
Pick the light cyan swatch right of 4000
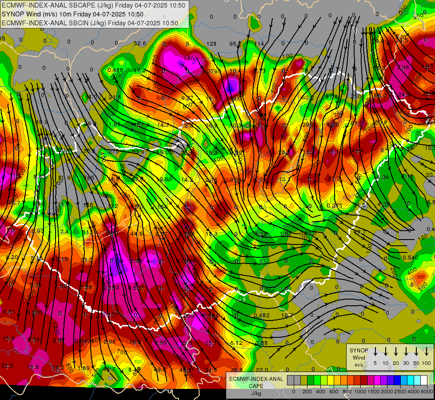(417, 380)
